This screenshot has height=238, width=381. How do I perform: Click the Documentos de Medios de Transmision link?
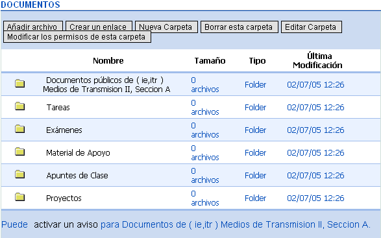pyautogui.click(x=235, y=224)
